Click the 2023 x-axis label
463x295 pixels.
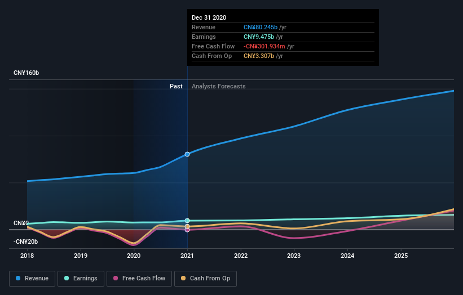click(x=294, y=256)
